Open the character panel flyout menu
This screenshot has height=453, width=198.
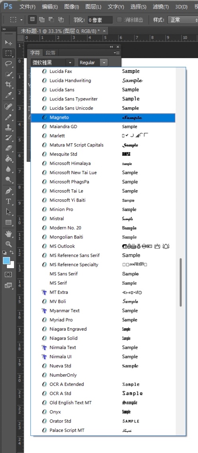[117, 52]
